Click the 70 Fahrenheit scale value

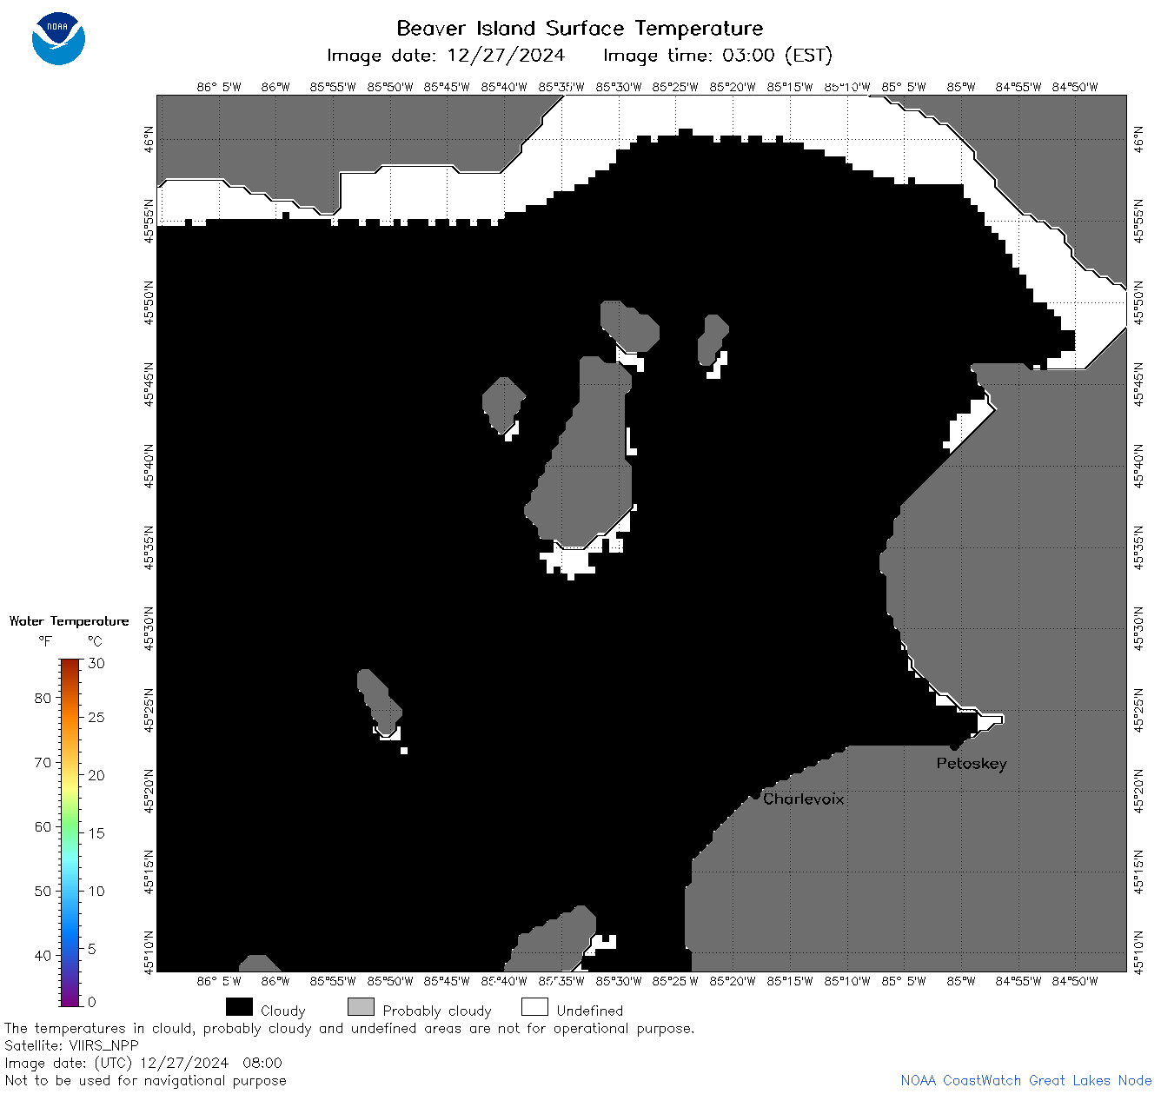tap(43, 762)
